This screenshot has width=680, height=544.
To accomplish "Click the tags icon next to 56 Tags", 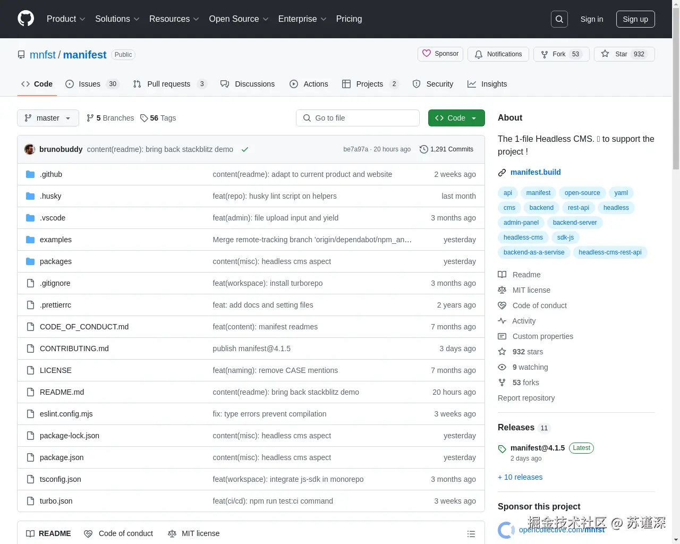I will pos(144,118).
